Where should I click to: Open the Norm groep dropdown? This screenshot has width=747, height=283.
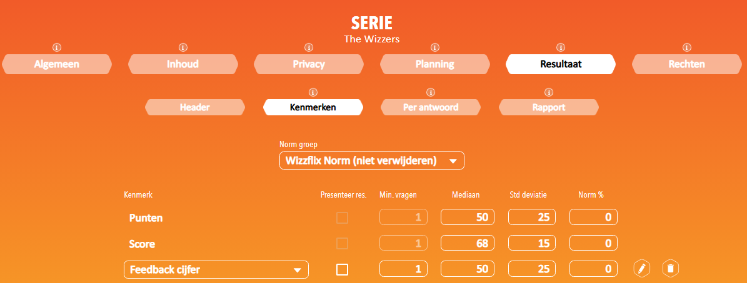pyautogui.click(x=371, y=161)
